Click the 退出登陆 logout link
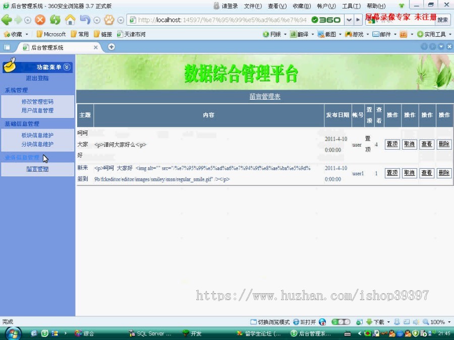 (37, 78)
